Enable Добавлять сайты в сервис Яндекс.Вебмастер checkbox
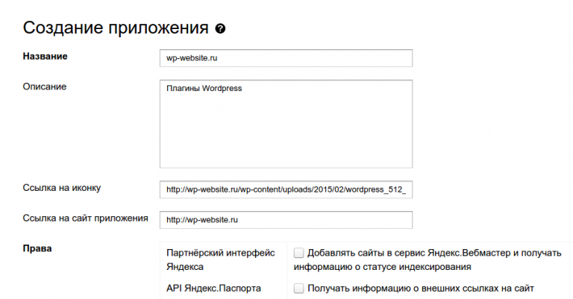This screenshot has width=573, height=299. coord(298,253)
